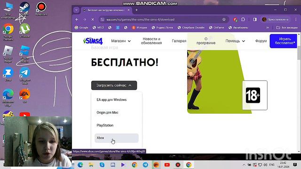Select the Google Chrome desktop icon

[x=8, y=32]
